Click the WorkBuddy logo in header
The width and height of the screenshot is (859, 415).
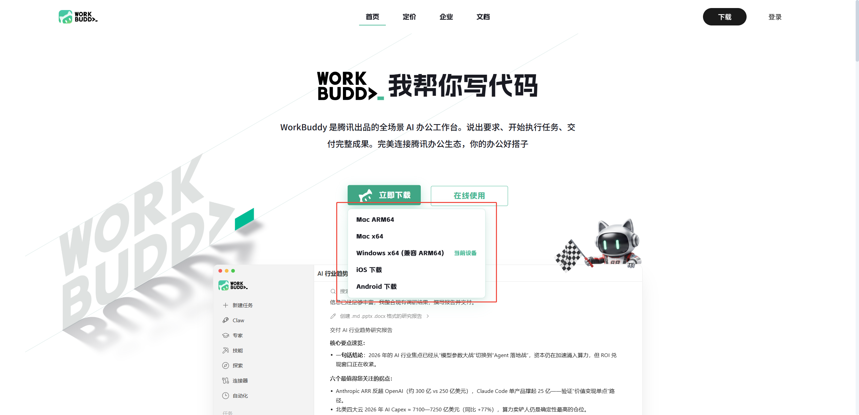pyautogui.click(x=78, y=17)
